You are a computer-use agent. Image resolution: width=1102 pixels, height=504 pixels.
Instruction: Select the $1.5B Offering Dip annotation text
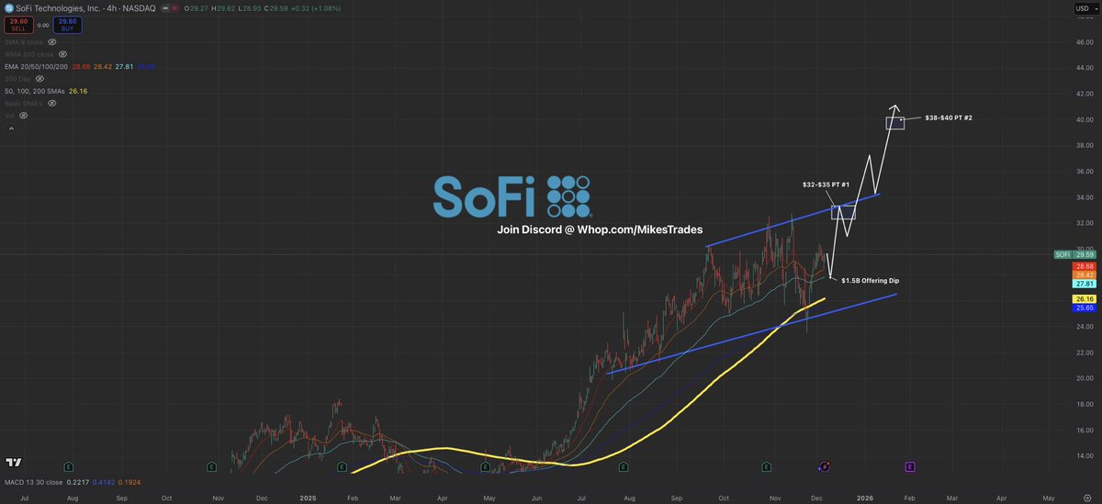click(x=871, y=280)
